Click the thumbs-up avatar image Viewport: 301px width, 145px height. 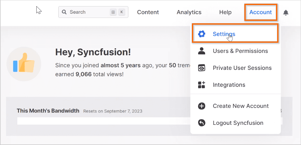(24, 64)
